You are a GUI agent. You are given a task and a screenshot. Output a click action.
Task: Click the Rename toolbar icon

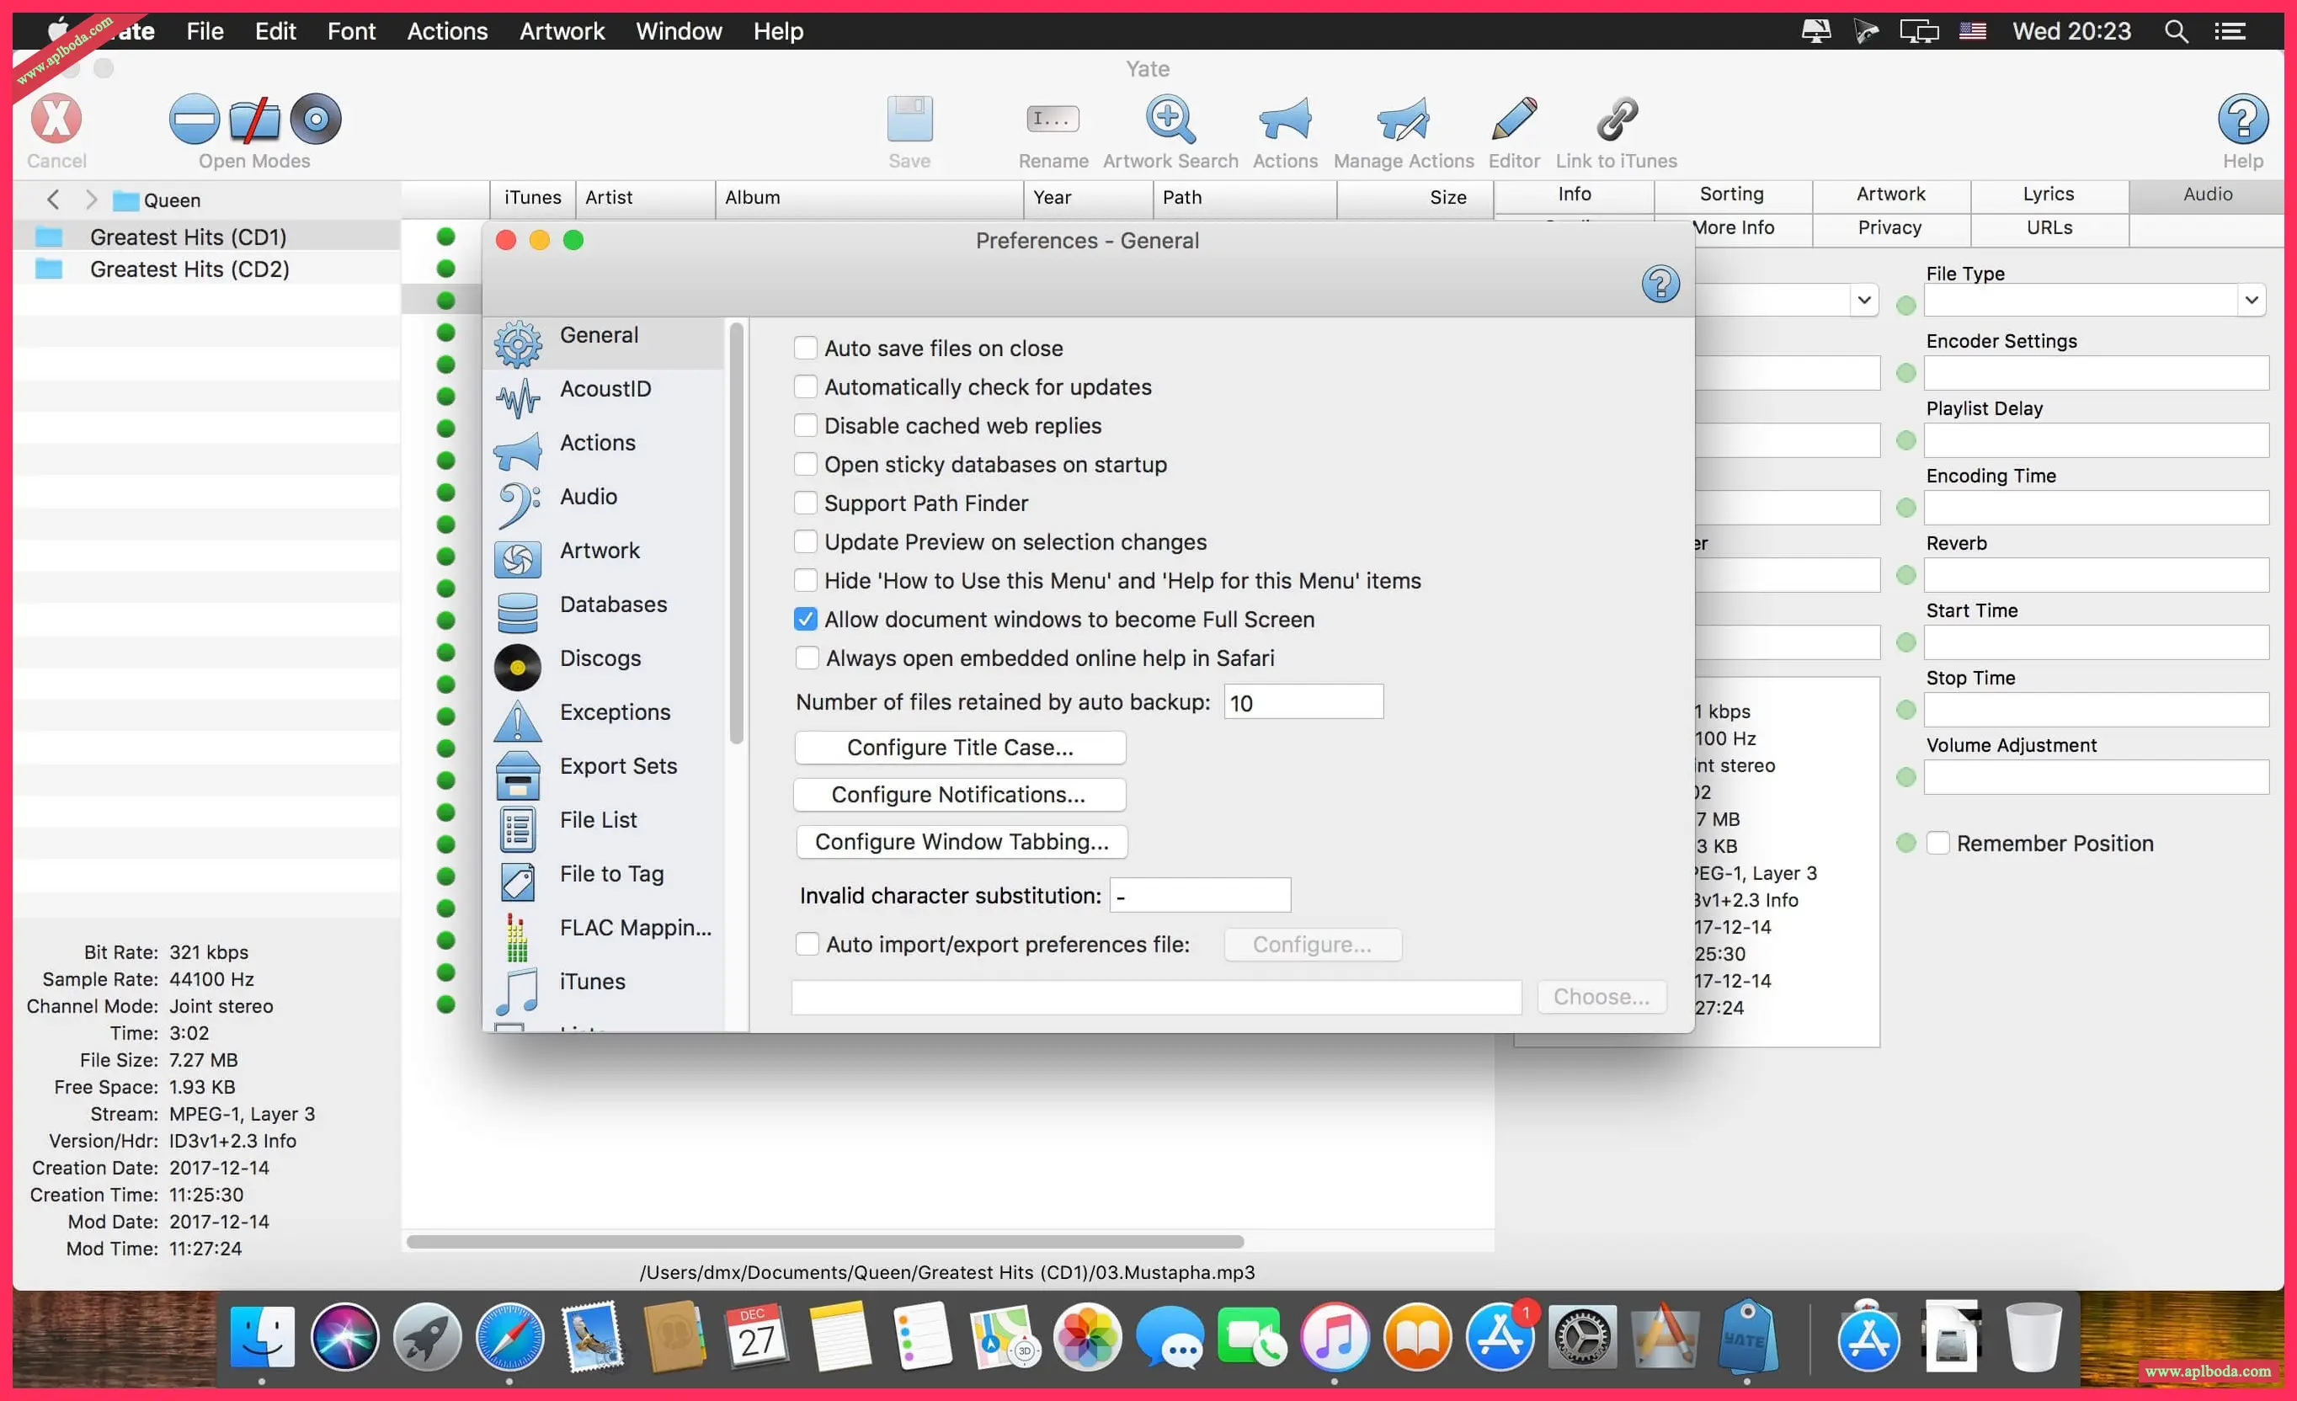(1053, 120)
